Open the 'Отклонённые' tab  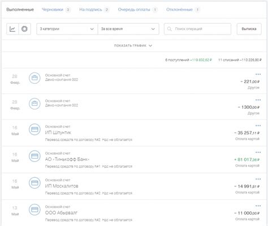tap(183, 10)
